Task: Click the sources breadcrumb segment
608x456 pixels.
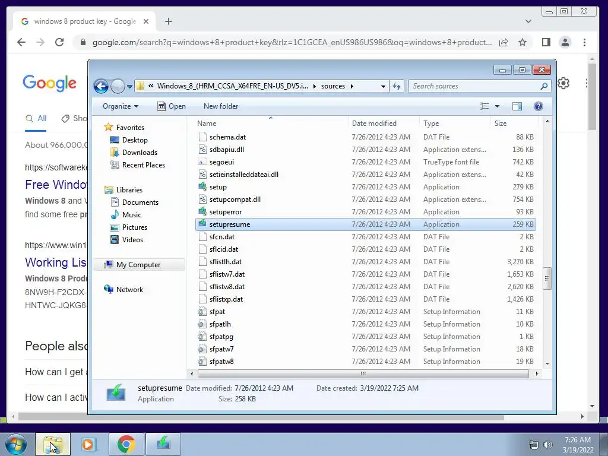Action: (332, 86)
